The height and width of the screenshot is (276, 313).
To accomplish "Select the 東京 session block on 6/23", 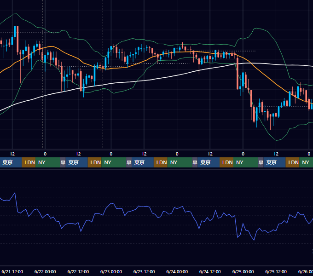I will click(143, 162).
